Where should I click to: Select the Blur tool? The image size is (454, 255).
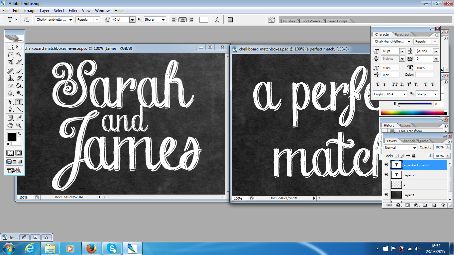(10, 93)
